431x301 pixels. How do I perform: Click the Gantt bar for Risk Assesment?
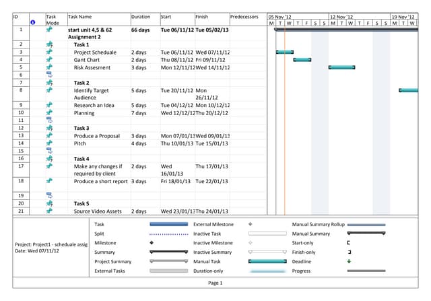tap(341, 67)
